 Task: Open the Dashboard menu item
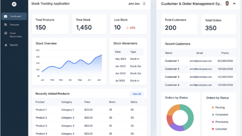tap(14, 16)
